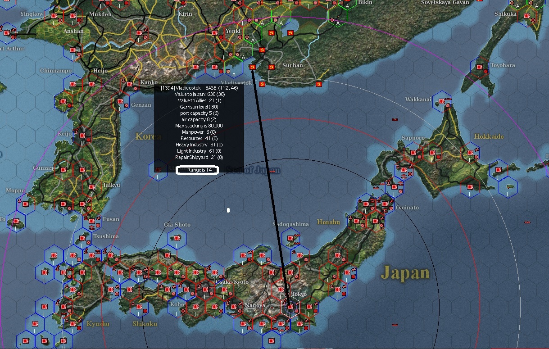Screen dimensions: 549x349
Task: Click the Tsushima label
Action: click(106, 236)
